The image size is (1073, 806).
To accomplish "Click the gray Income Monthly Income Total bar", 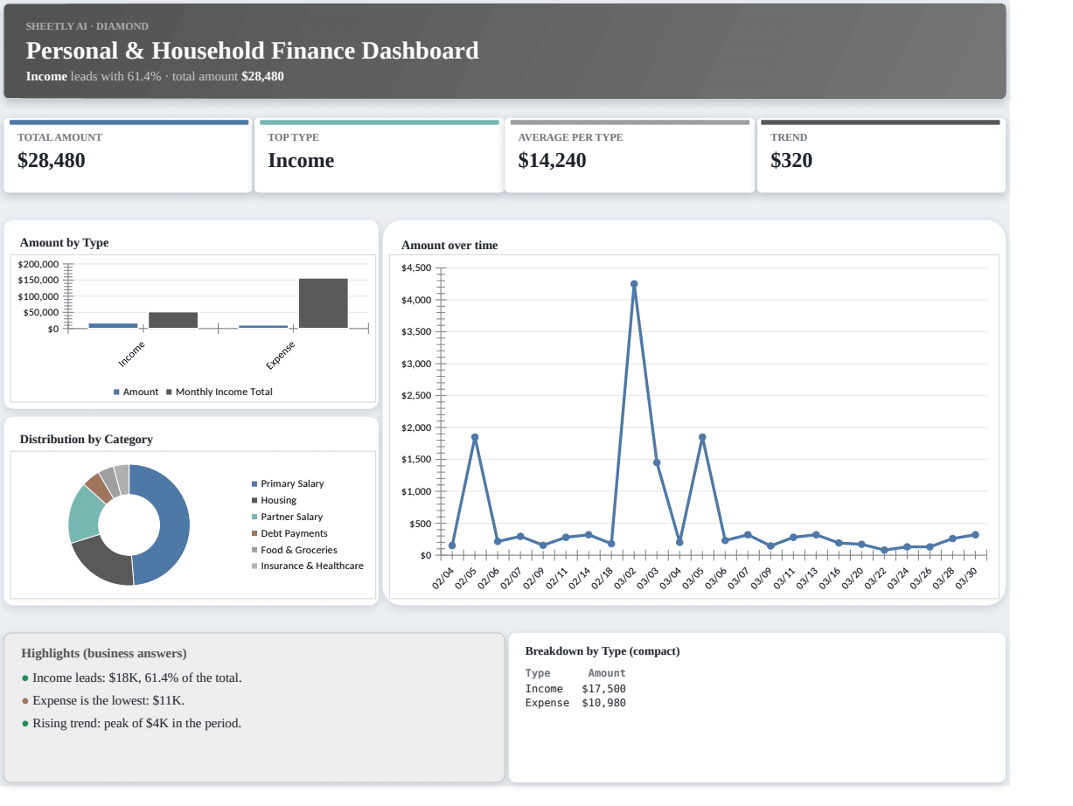I will [173, 320].
